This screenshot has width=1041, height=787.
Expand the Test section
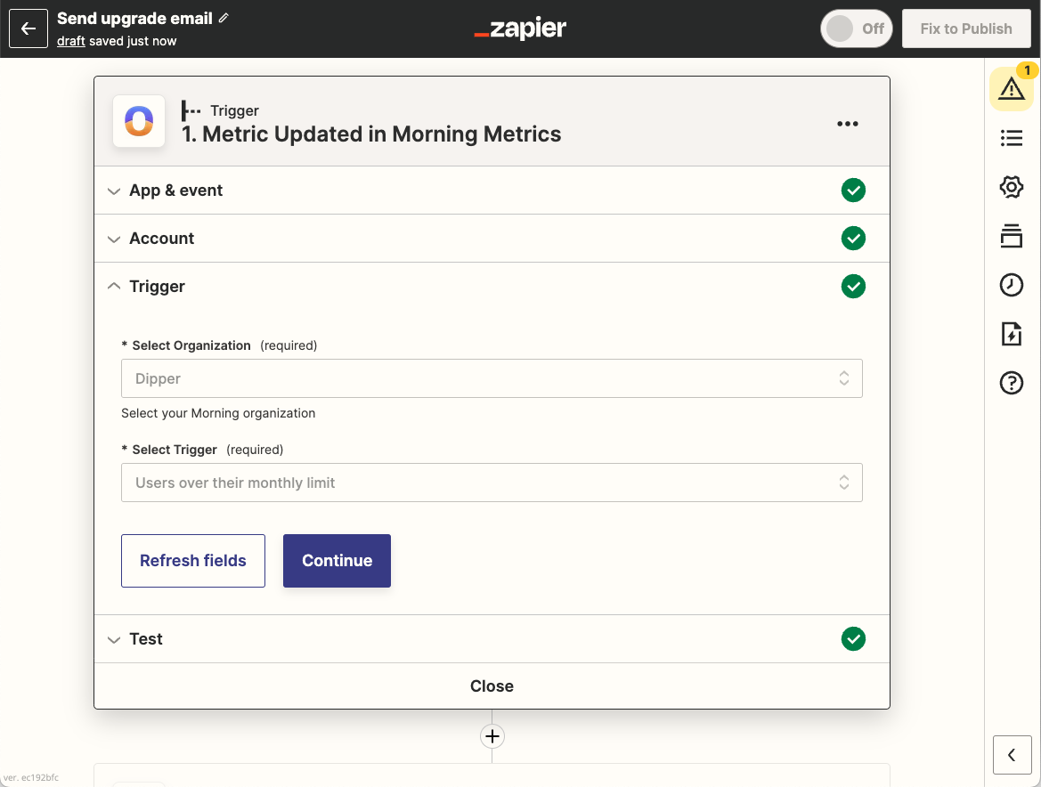pyautogui.click(x=492, y=639)
